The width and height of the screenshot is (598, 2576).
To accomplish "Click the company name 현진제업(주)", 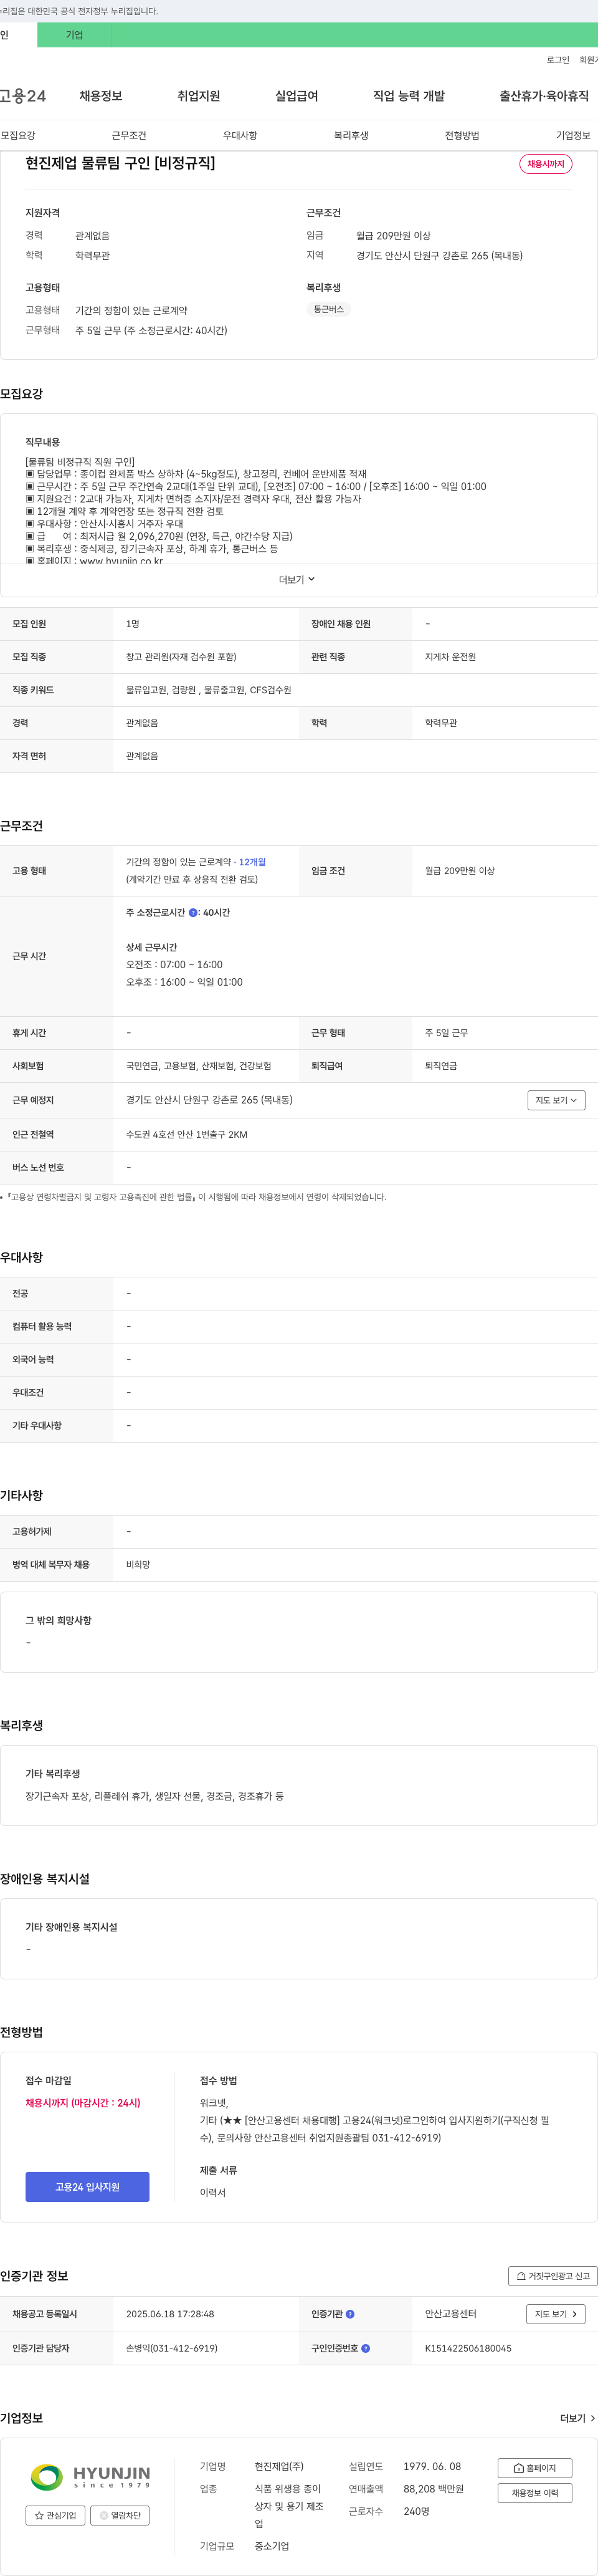I will (279, 2467).
